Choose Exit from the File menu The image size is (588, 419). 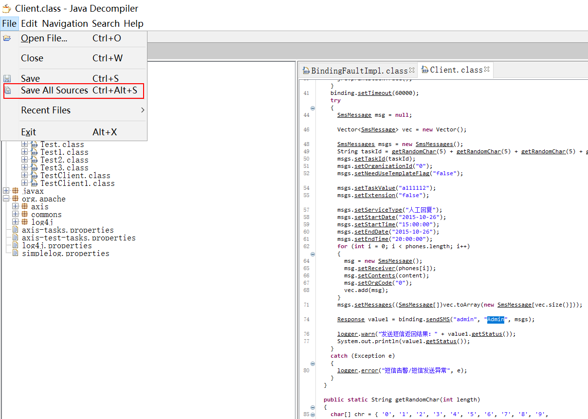click(x=29, y=132)
